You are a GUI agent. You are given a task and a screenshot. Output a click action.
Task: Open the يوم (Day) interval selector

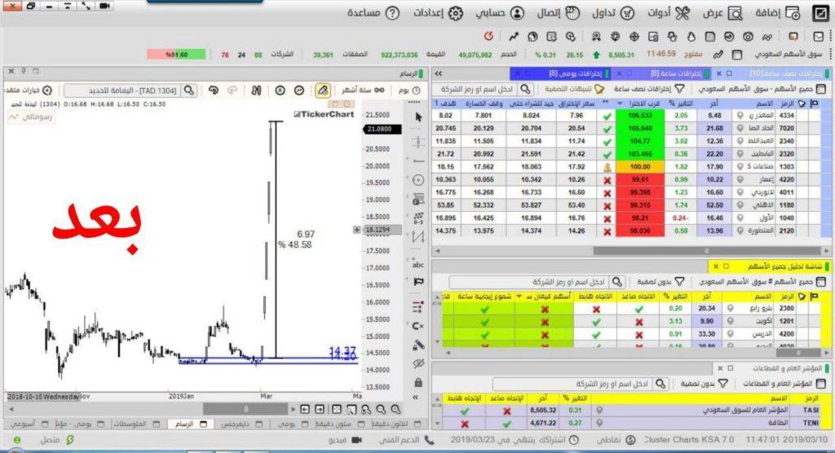pyautogui.click(x=409, y=90)
